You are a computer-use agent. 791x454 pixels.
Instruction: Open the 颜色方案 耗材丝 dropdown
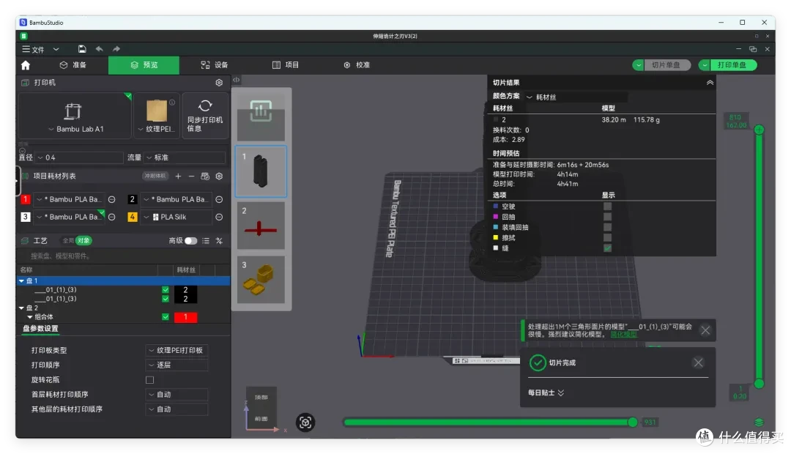click(x=576, y=97)
